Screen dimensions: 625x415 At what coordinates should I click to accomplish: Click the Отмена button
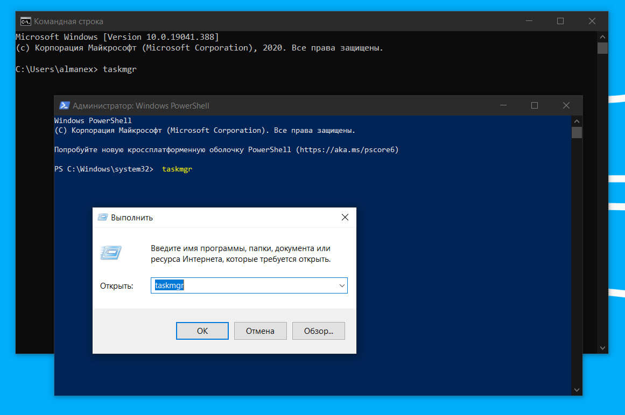pyautogui.click(x=261, y=331)
